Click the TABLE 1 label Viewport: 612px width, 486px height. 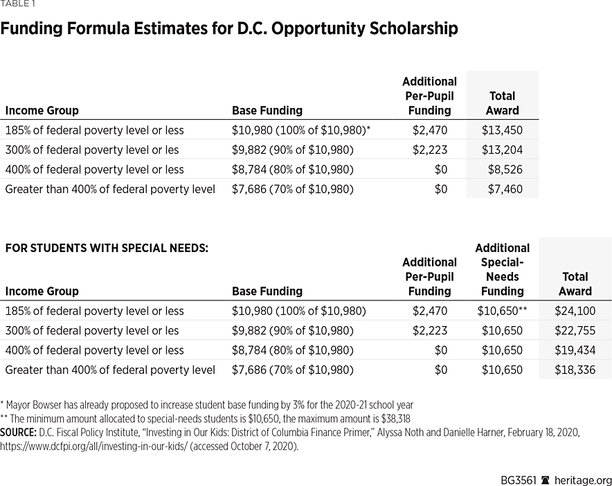[18, 3]
